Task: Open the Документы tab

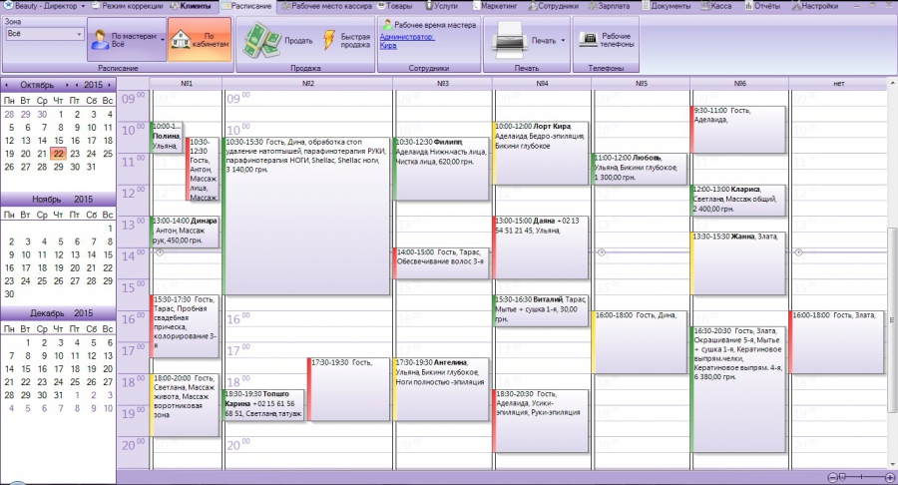Action: click(x=667, y=6)
